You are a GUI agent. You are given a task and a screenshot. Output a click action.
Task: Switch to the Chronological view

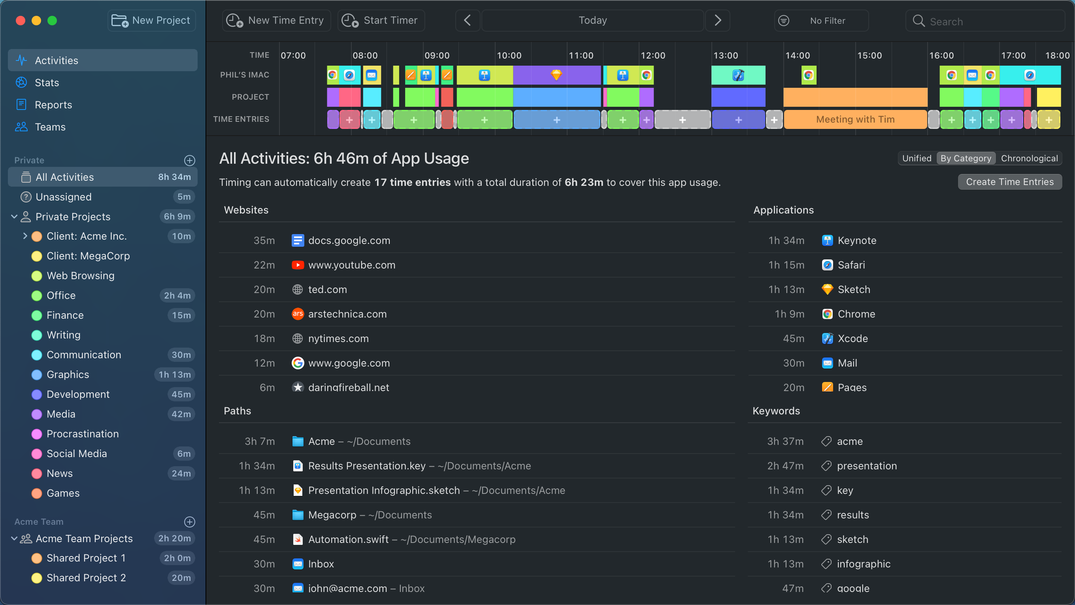click(x=1029, y=158)
